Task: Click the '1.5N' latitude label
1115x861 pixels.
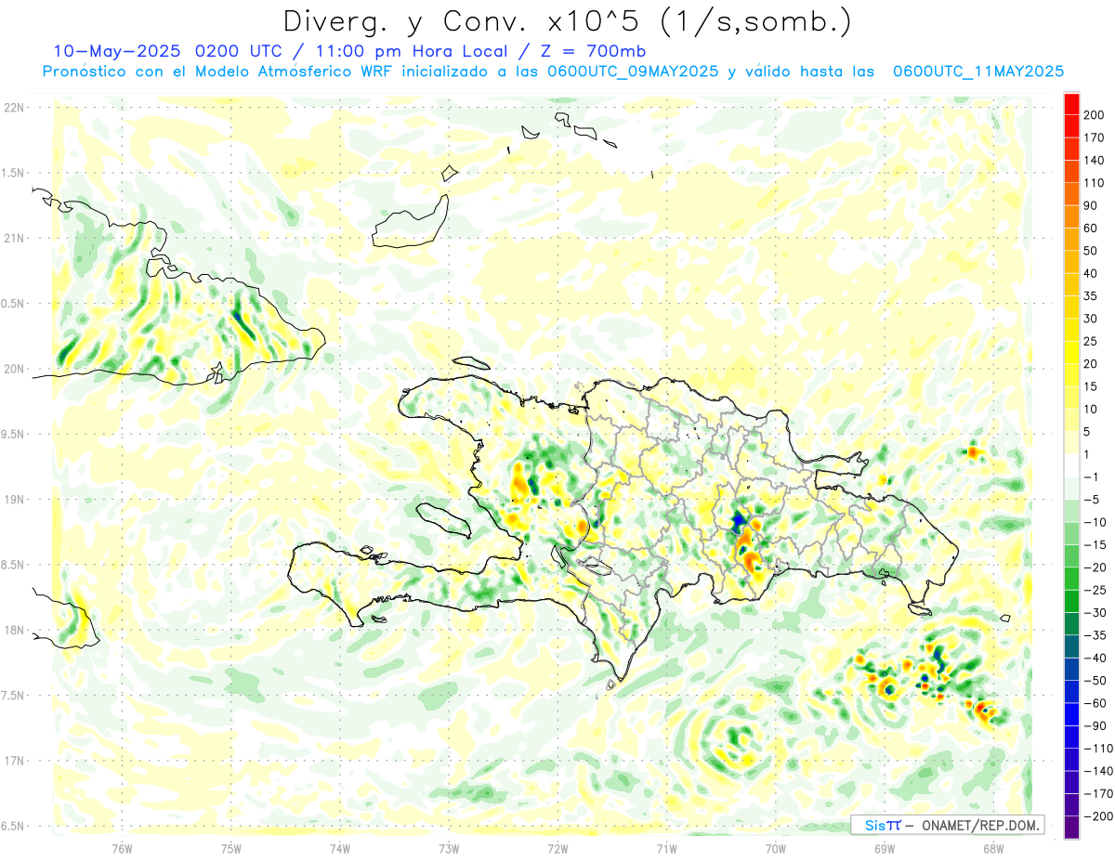Action: click(x=12, y=173)
